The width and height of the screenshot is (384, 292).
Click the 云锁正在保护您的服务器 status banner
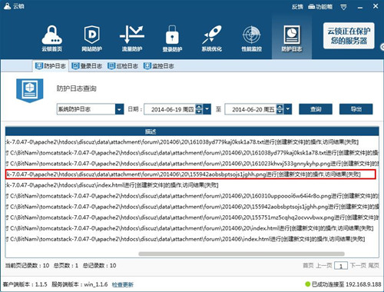[349, 35]
